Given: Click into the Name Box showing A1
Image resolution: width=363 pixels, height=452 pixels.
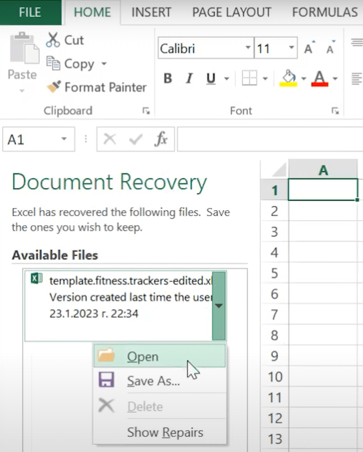Looking at the screenshot, I should coord(31,140).
